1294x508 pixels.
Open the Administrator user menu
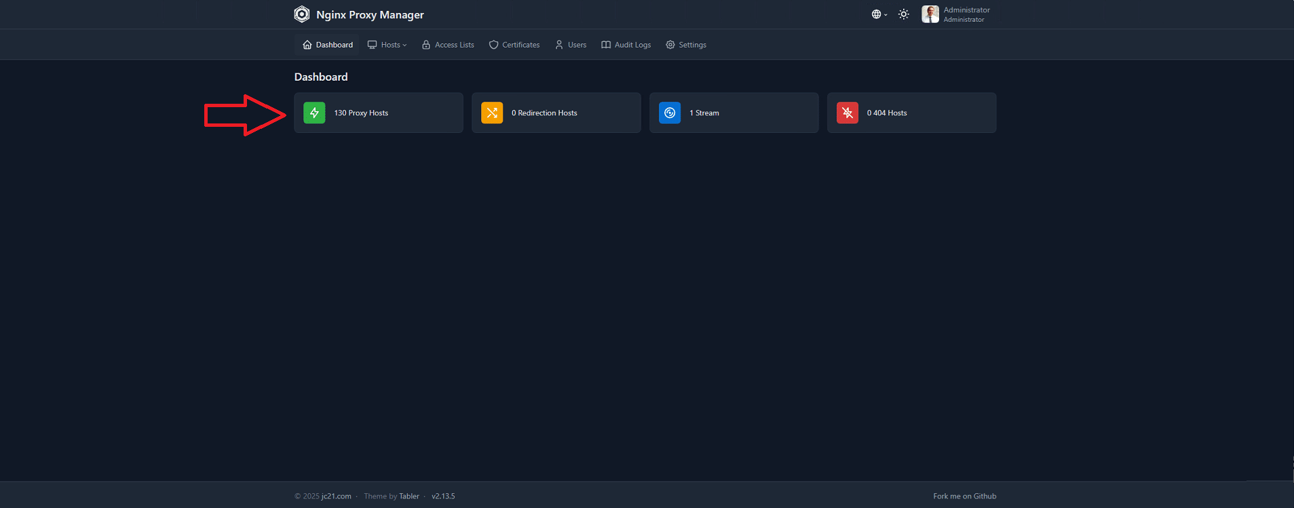coord(966,14)
